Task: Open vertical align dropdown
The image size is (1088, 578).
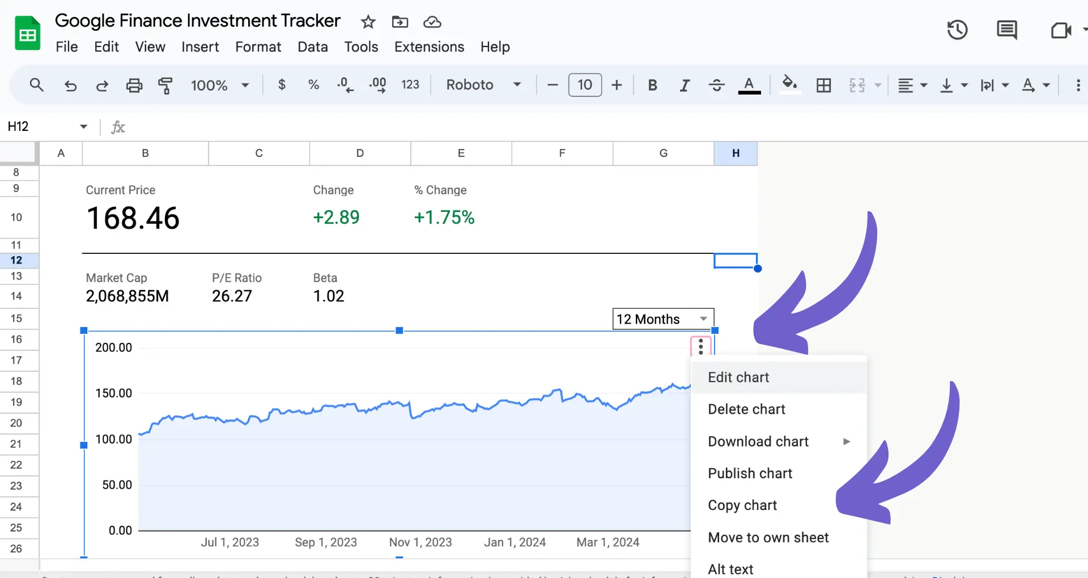Action: (953, 86)
